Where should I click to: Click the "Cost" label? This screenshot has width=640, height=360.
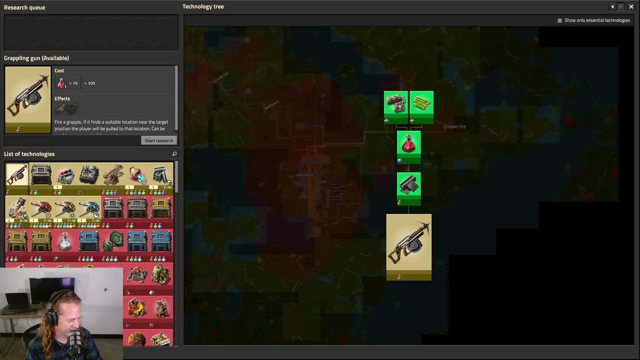click(59, 70)
